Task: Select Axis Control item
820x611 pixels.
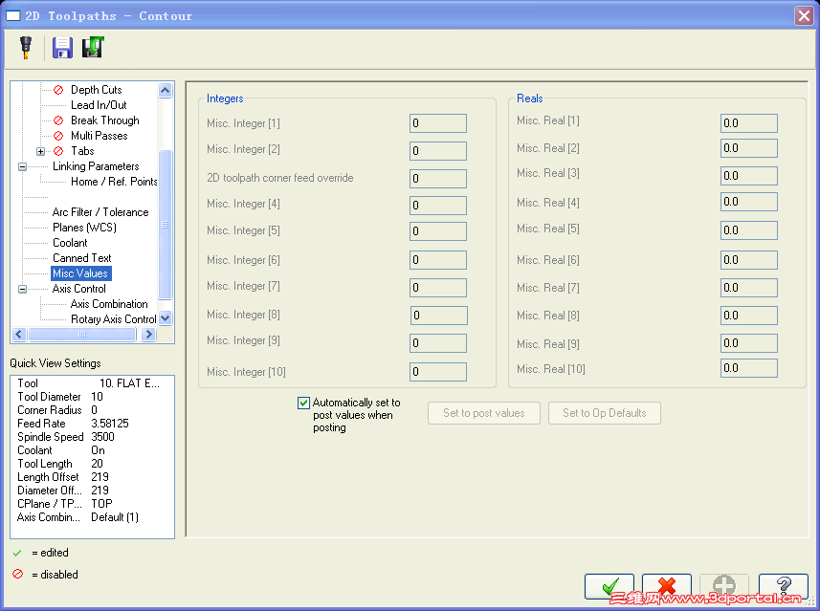Action: (x=78, y=289)
